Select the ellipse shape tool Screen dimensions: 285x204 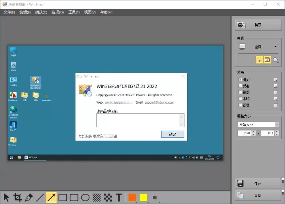85,197
